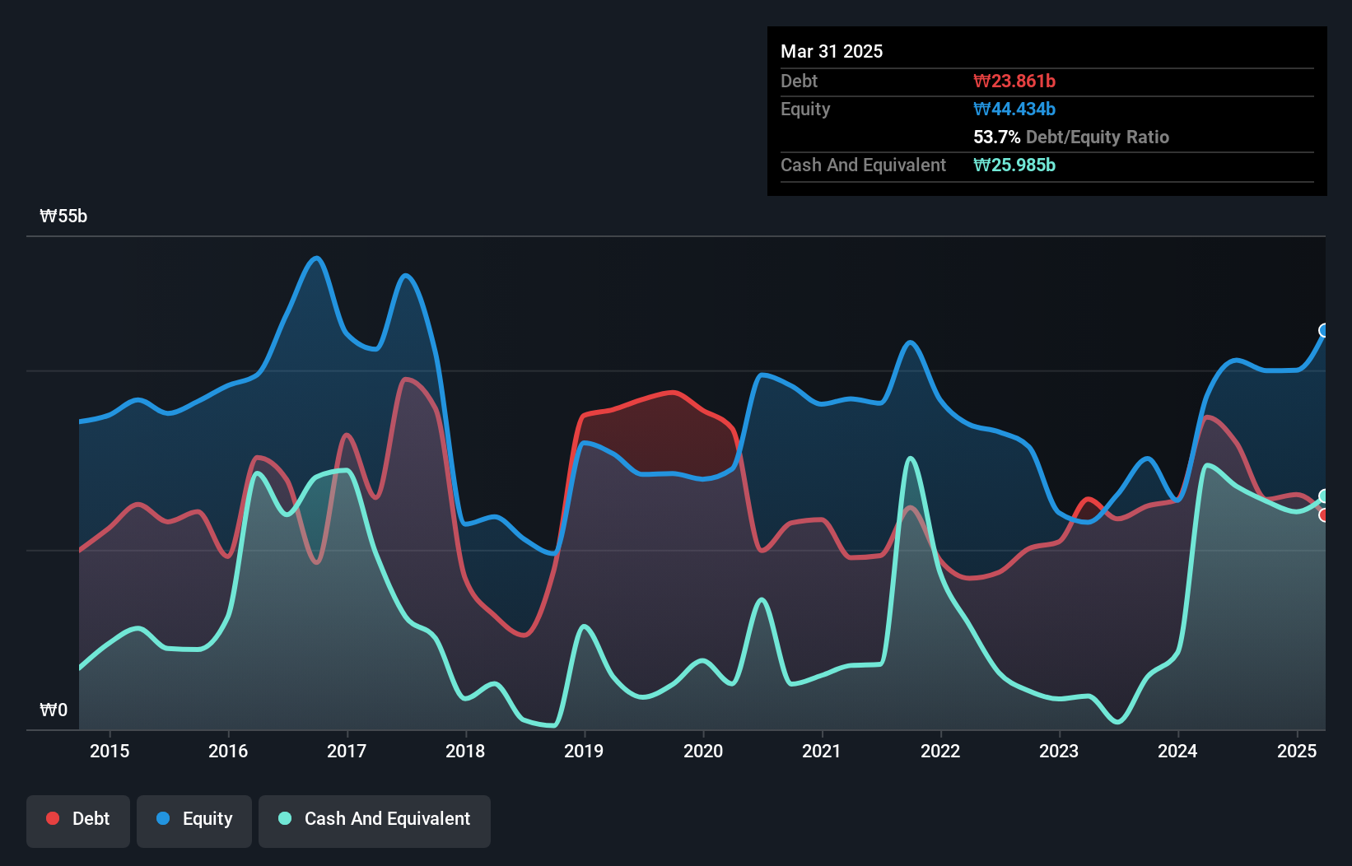Click the Mar 31 2025 tooltip date
The image size is (1352, 866).
[832, 51]
